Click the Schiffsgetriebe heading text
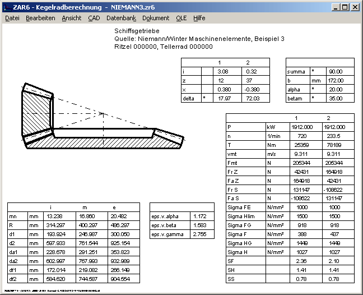 click(x=137, y=31)
